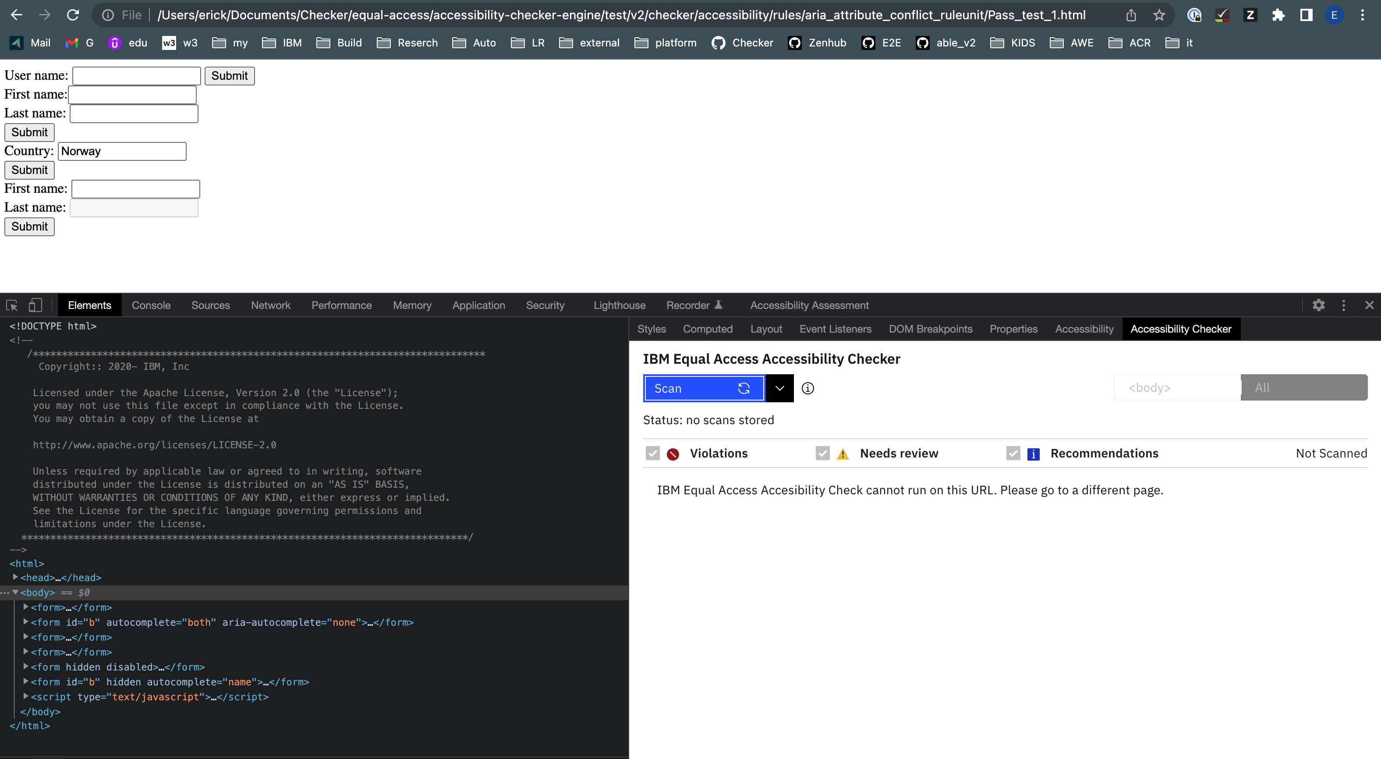Click the first Submit button on the page
Screen dimensions: 1381x759
[230, 76]
